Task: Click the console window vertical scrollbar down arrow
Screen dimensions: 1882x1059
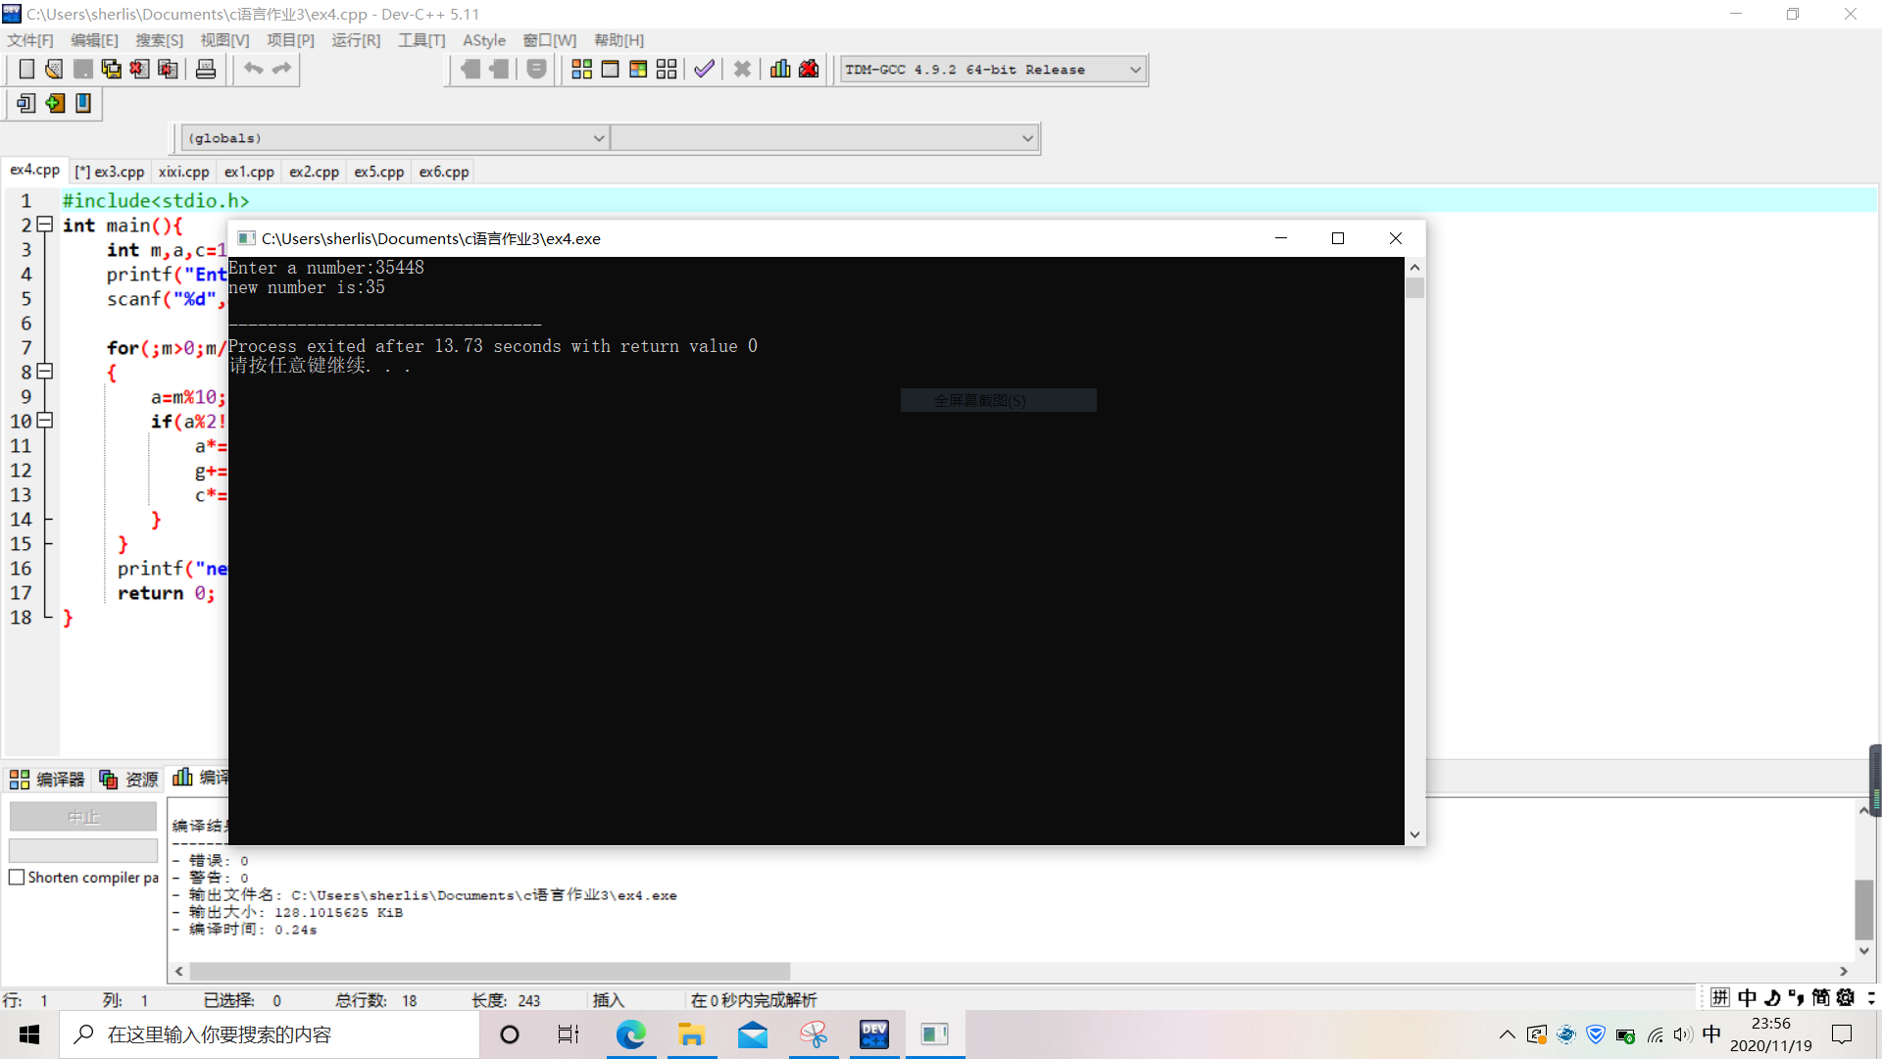Action: coord(1414,834)
